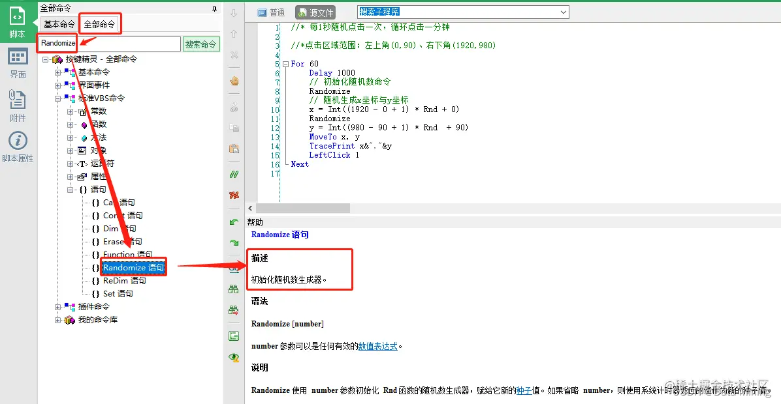781x404 pixels.
Task: Select the Randomize 语句 tree item
Action: coord(133,267)
